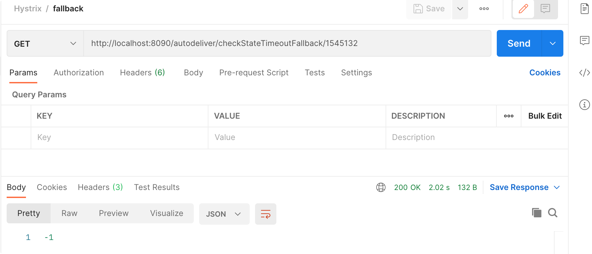
Task: Click the Description input cell
Action: pos(477,138)
